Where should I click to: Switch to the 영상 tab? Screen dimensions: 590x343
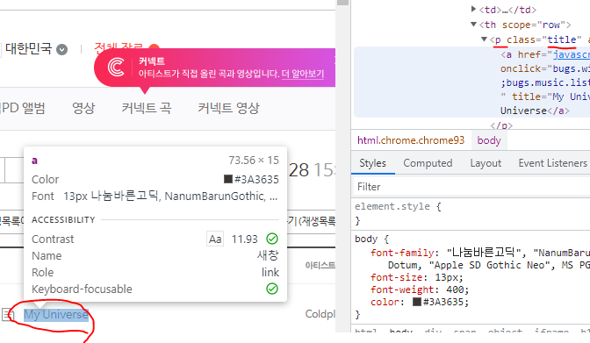[83, 108]
